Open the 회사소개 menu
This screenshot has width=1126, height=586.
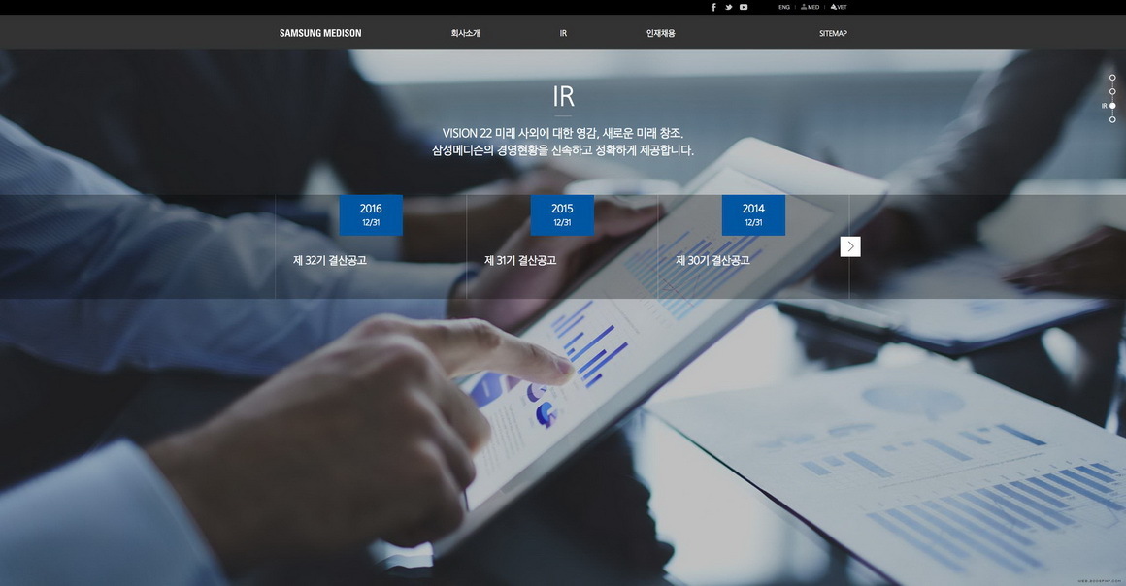click(x=465, y=33)
